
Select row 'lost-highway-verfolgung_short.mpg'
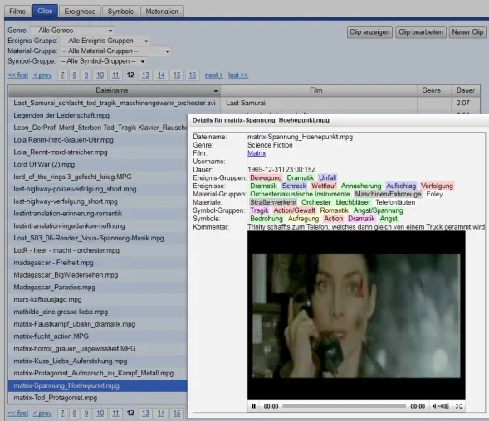click(x=98, y=201)
